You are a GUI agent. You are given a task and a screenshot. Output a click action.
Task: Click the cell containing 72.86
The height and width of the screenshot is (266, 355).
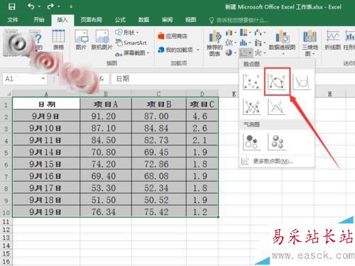point(159,164)
